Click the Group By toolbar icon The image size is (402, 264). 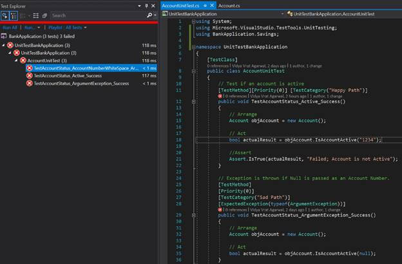pyautogui.click(x=23, y=15)
